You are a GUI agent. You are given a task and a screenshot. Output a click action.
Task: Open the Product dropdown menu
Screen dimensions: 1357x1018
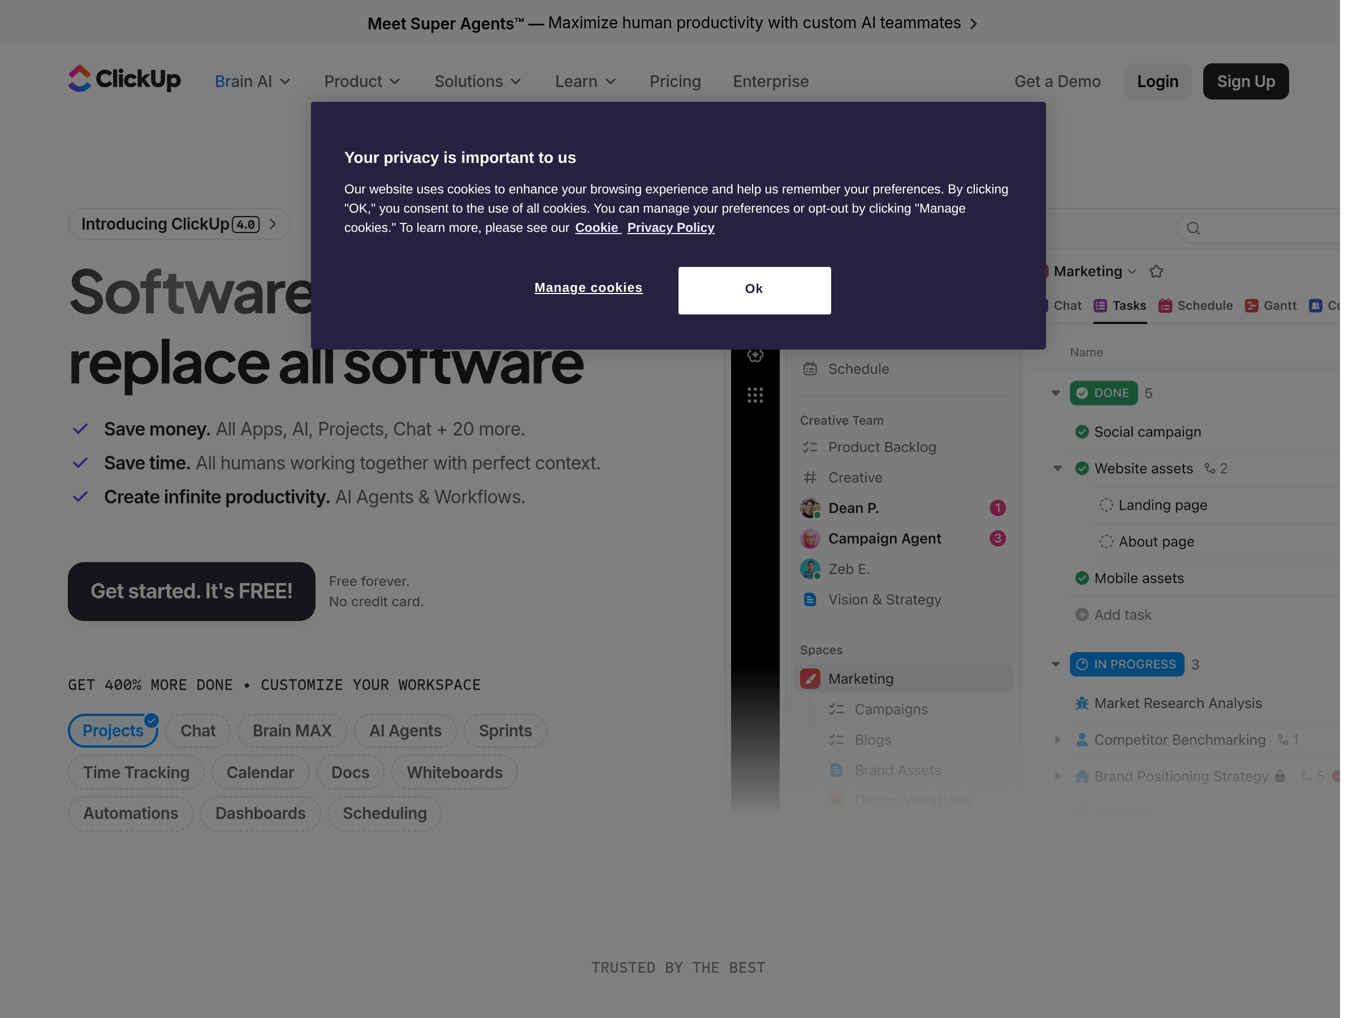pos(362,81)
